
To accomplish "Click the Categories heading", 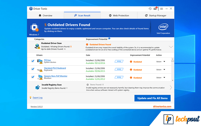I will tap(39, 39).
